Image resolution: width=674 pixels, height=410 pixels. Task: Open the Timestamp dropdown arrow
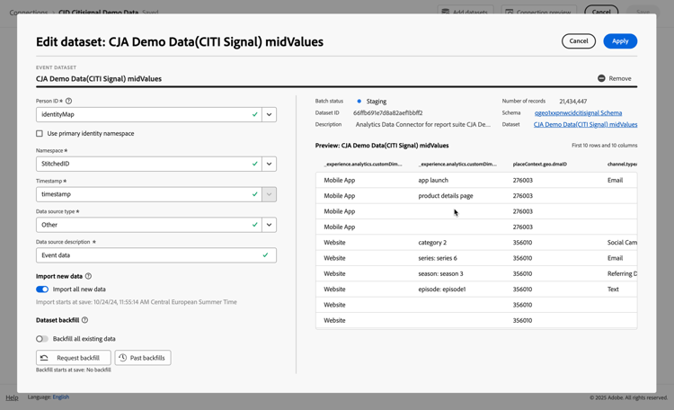[x=269, y=194]
